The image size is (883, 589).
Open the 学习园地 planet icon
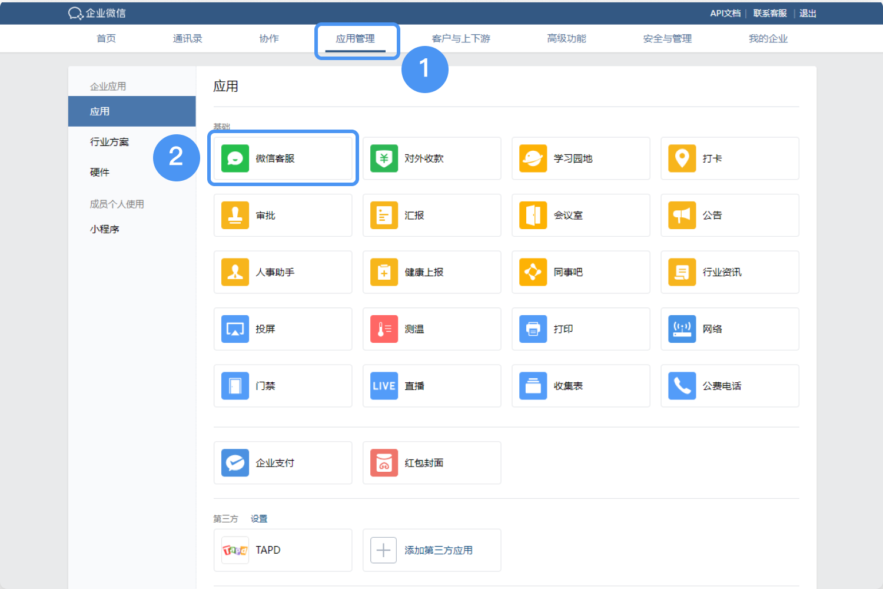point(533,158)
